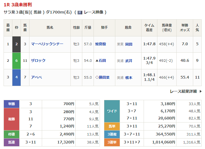Click the black frame number 2 box
This screenshot has width=205, height=149.
17,44
